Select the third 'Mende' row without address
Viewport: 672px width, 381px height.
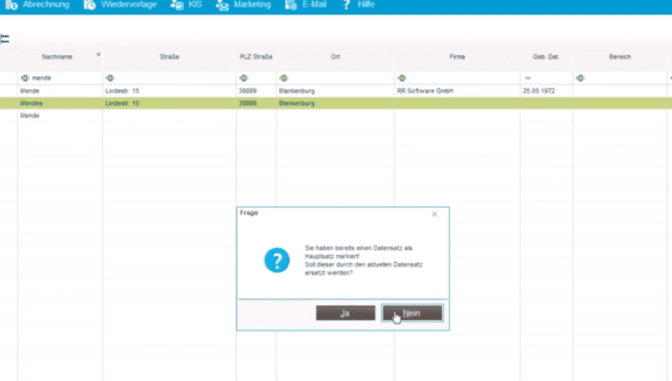click(336, 115)
